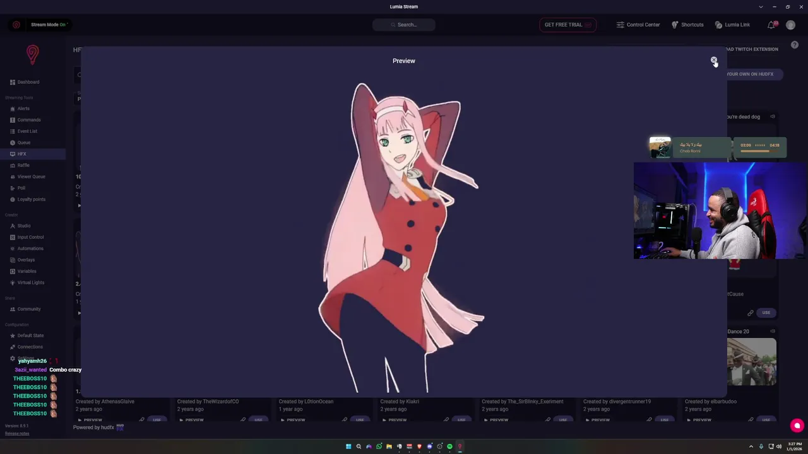The height and width of the screenshot is (454, 808).
Task: Open Loyalty points icon in sidebar
Action: click(x=13, y=199)
